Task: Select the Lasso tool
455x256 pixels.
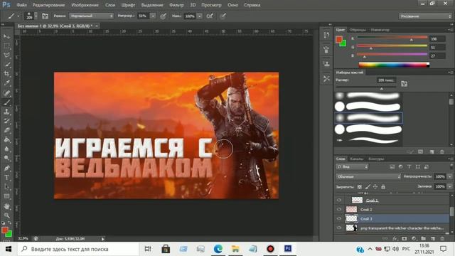Action: click(6, 55)
